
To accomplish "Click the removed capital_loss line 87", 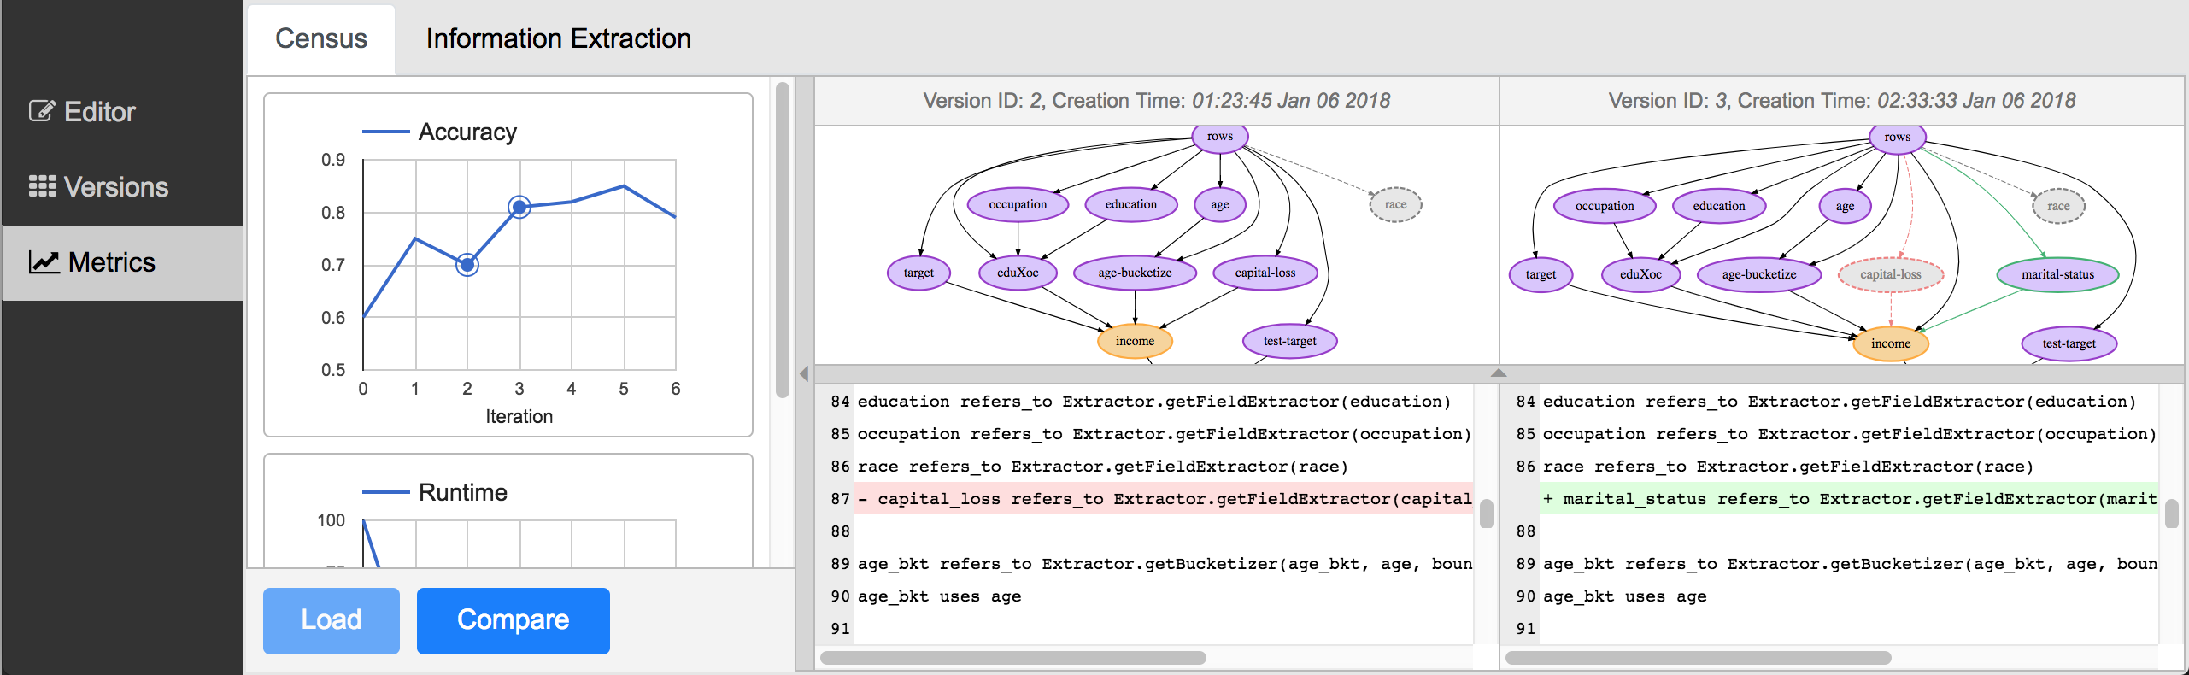I will pyautogui.click(x=1164, y=499).
